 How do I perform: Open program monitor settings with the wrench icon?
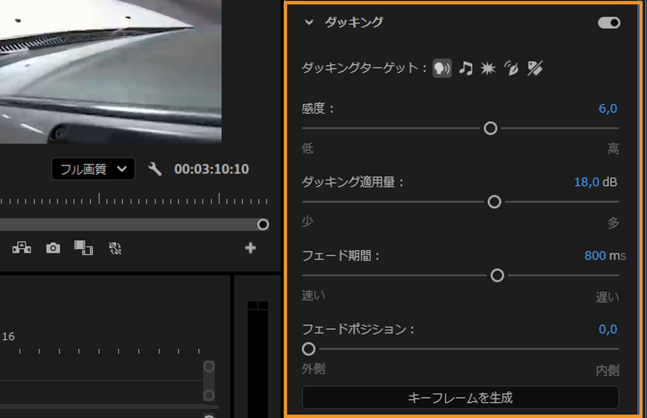tap(154, 169)
